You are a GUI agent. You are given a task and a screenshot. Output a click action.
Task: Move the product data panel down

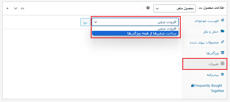tap(16, 8)
